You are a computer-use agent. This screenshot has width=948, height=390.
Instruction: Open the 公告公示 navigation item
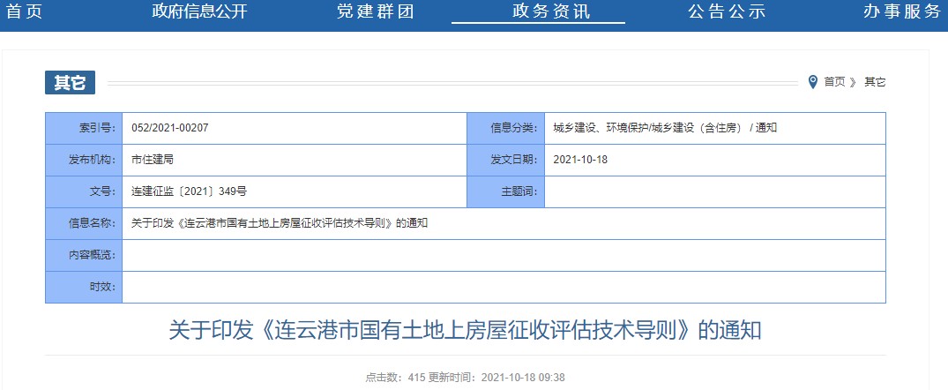726,12
